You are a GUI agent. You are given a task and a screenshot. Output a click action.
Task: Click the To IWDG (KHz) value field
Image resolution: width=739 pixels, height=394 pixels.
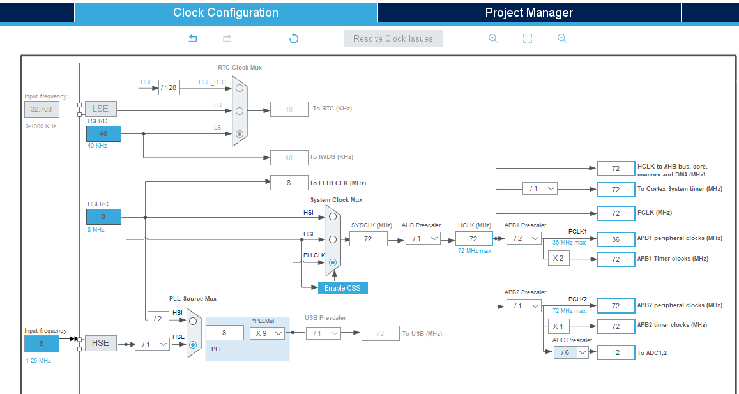[x=289, y=158]
